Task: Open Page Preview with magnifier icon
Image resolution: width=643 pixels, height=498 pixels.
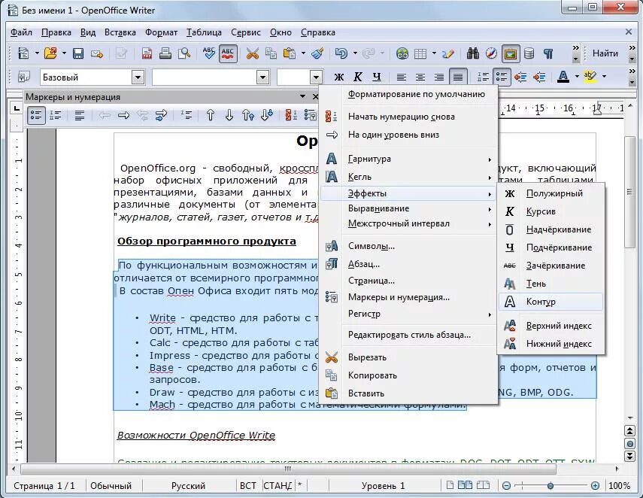Action: point(184,53)
